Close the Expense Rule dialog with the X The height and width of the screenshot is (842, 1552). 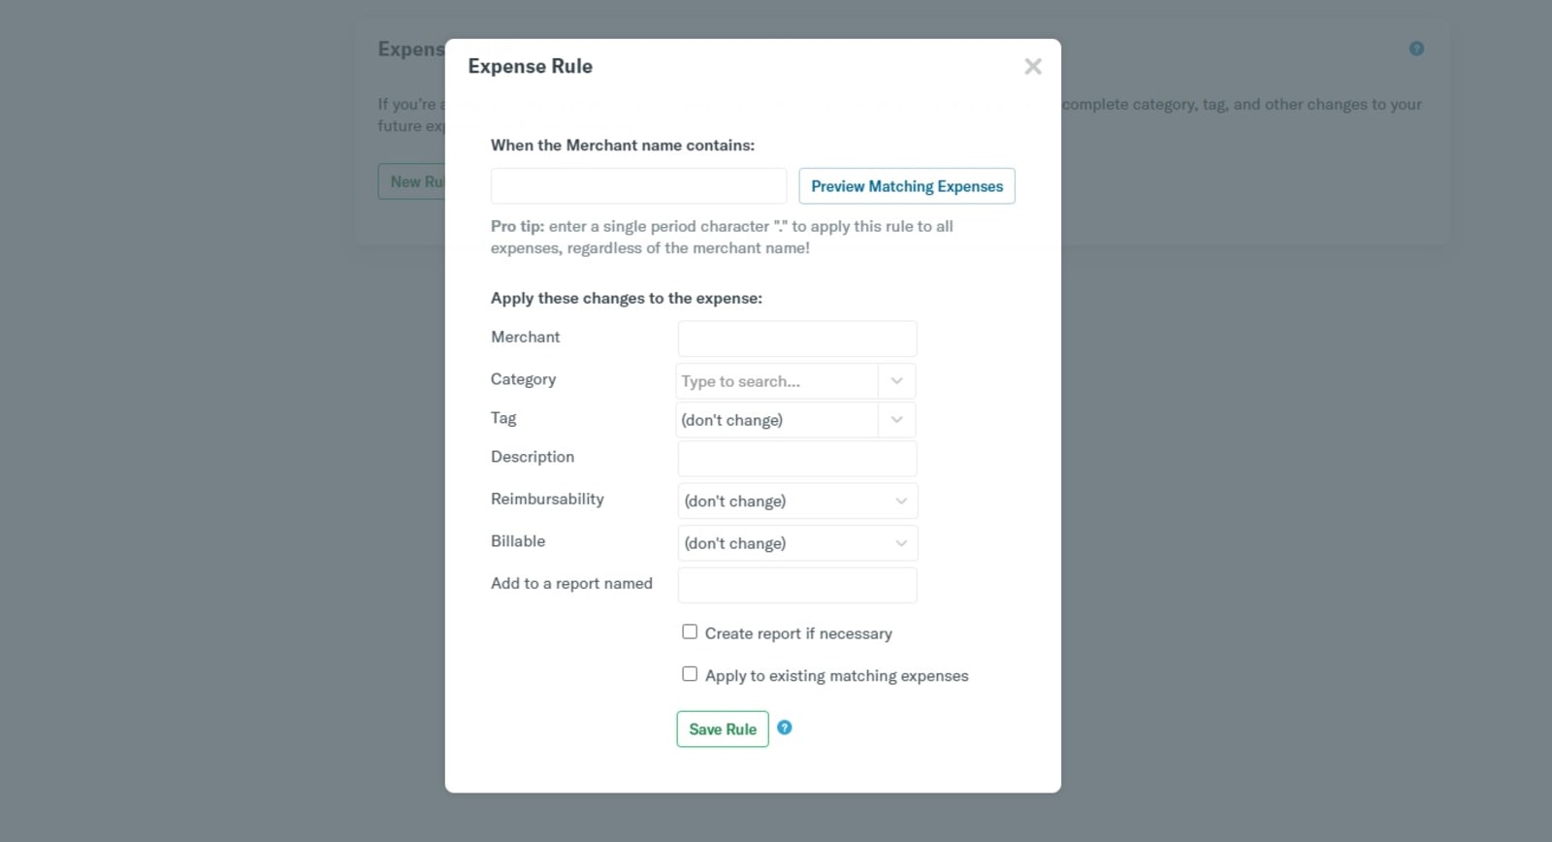point(1032,66)
